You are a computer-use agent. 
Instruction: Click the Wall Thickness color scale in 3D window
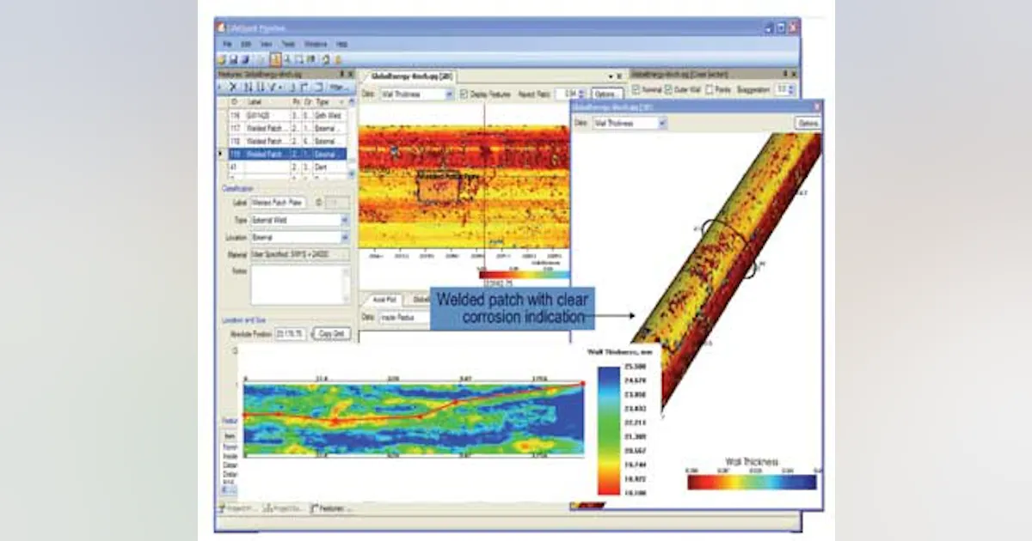pos(752,483)
